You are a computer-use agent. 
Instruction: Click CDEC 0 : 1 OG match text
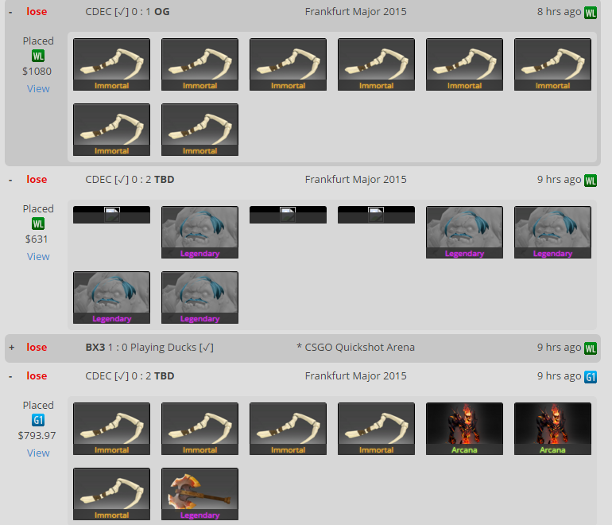[128, 12]
